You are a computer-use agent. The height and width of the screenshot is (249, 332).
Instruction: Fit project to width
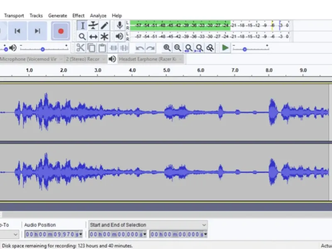coord(199,48)
